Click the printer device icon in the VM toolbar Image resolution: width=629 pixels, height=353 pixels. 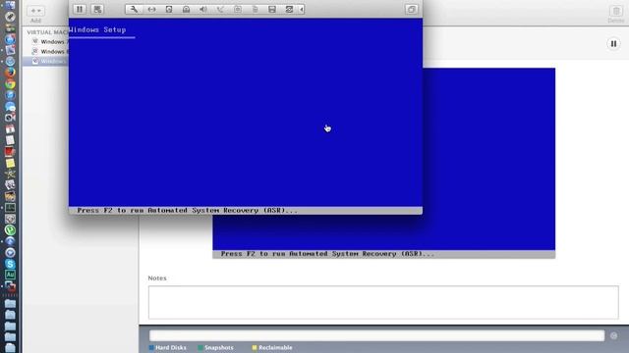256,9
